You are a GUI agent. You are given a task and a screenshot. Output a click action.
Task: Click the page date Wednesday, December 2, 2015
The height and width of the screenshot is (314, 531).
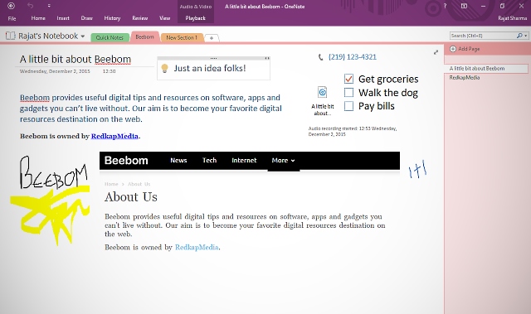click(x=55, y=71)
